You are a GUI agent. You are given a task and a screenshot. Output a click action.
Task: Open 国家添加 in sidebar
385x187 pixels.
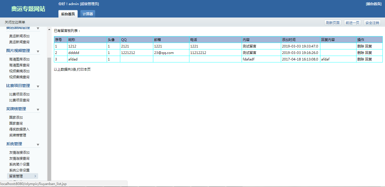16,118
